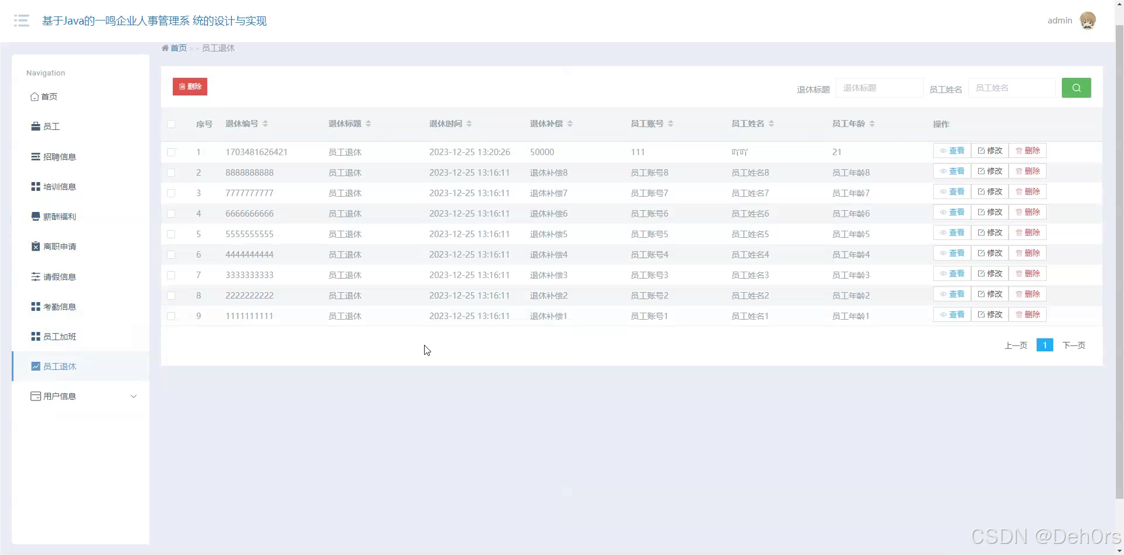Viewport: 1124px width, 555px height.
Task: Expand the 用户信息 submenu
Action: (x=59, y=396)
